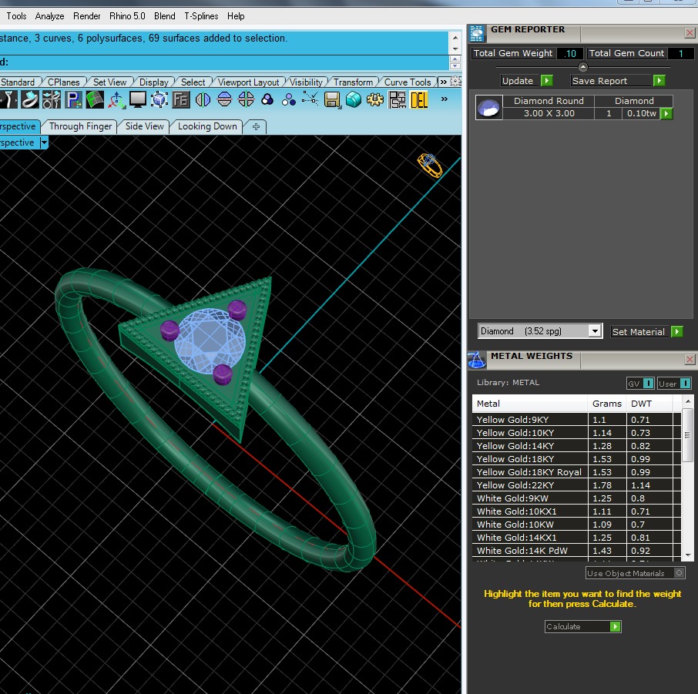Open the Perspective viewport dropdown arrow

coord(44,143)
